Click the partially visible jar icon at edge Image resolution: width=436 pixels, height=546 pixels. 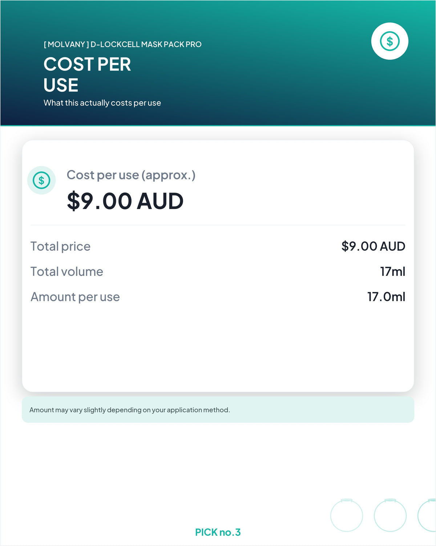click(427, 515)
